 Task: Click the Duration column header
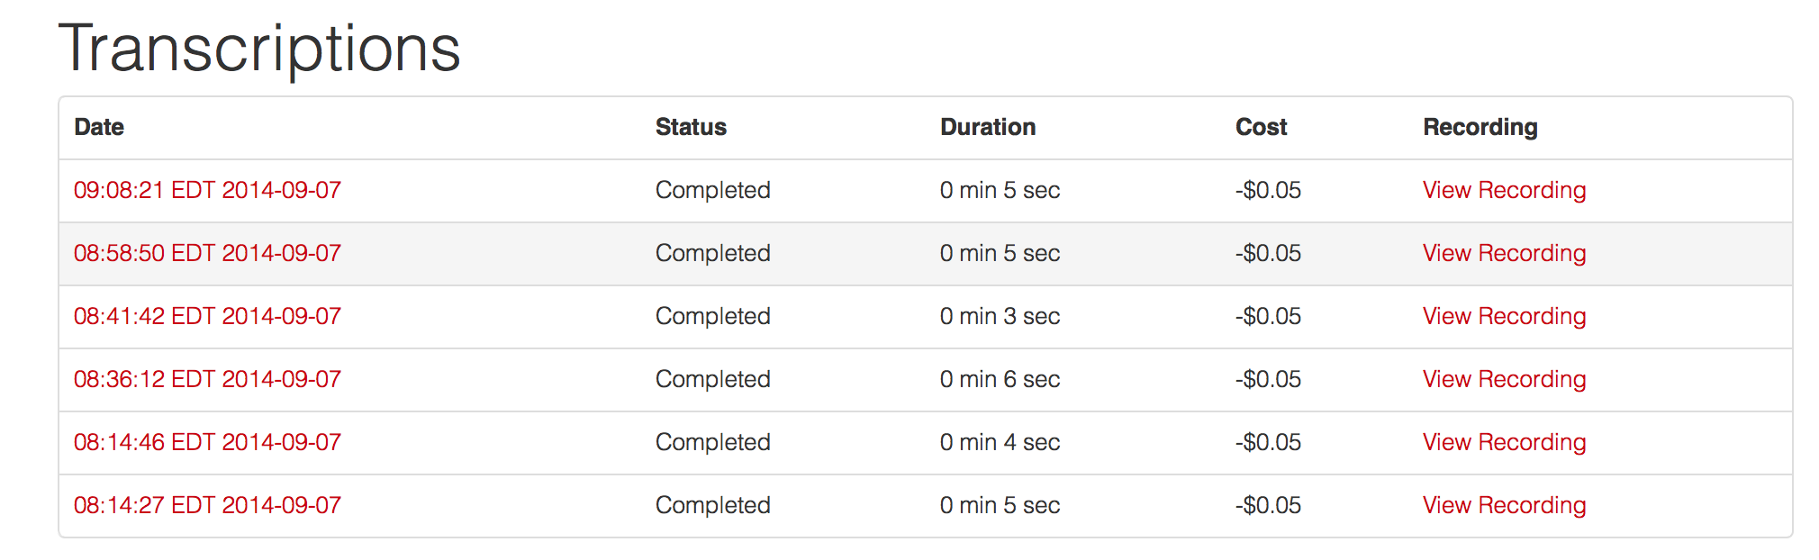[988, 127]
